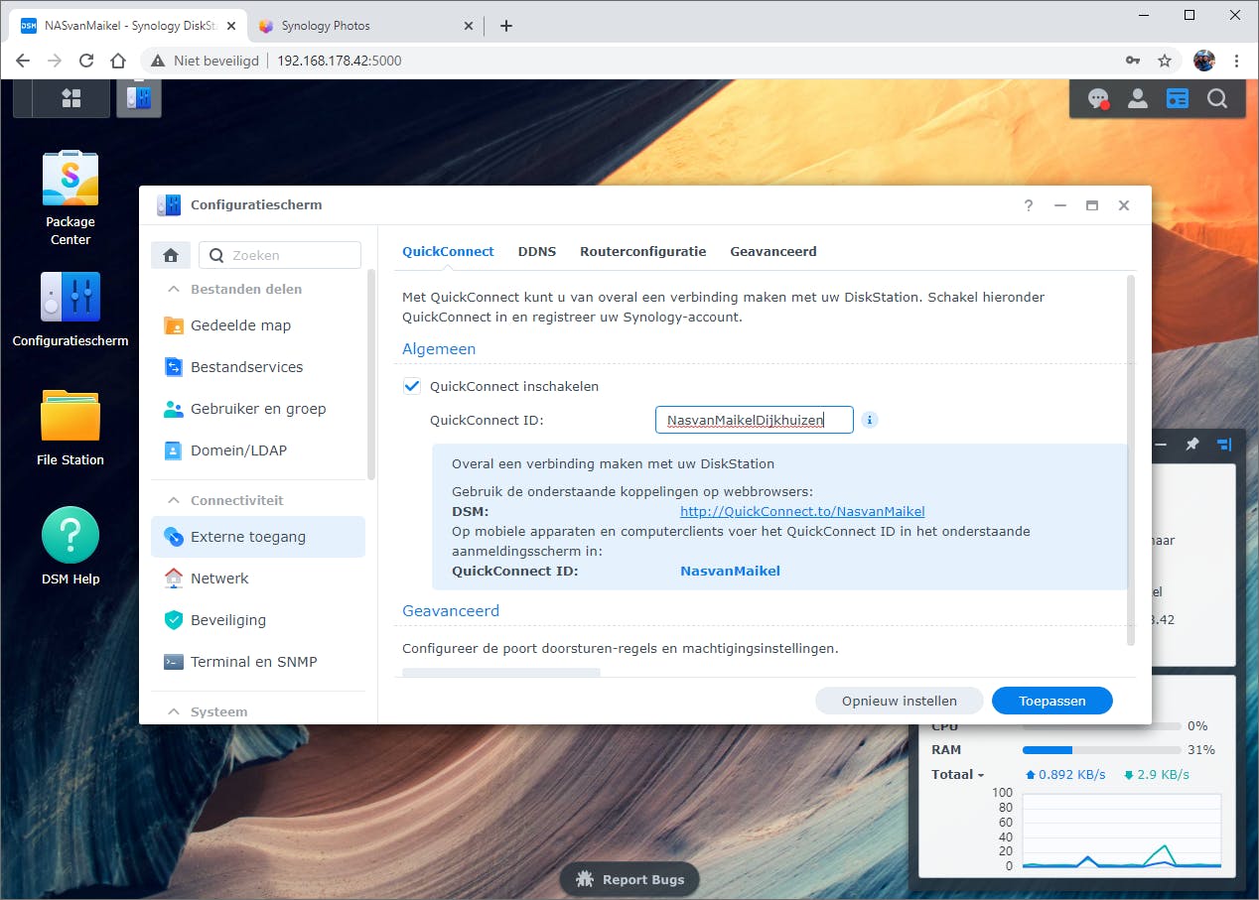
Task: Click Toepassen button
Action: coord(1052,701)
